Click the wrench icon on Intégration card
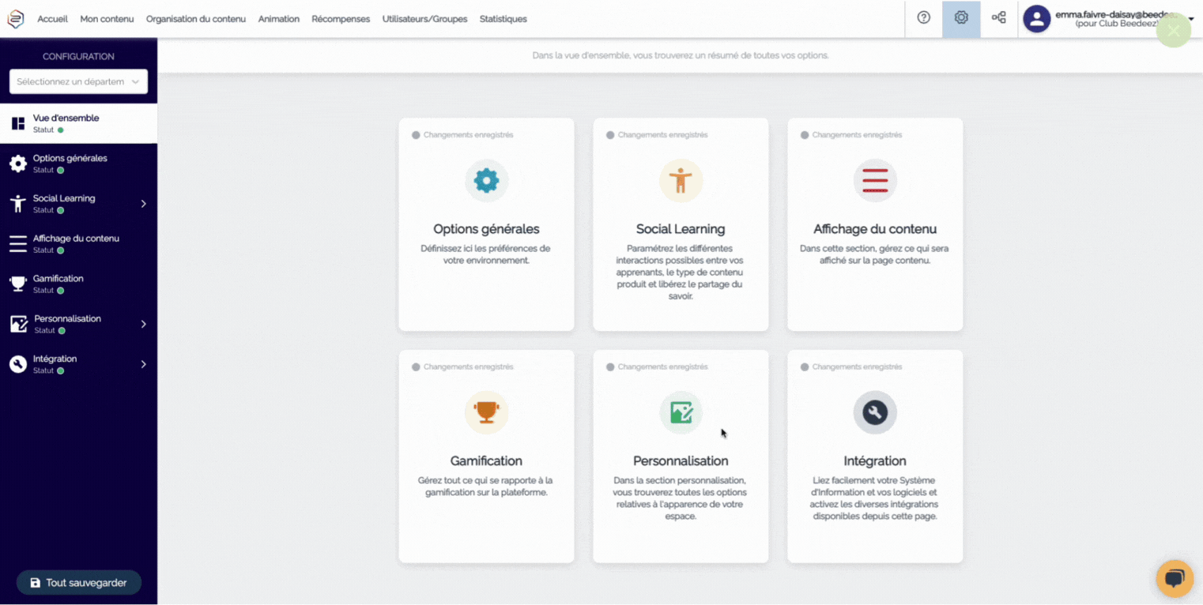The height and width of the screenshot is (605, 1203). point(875,412)
